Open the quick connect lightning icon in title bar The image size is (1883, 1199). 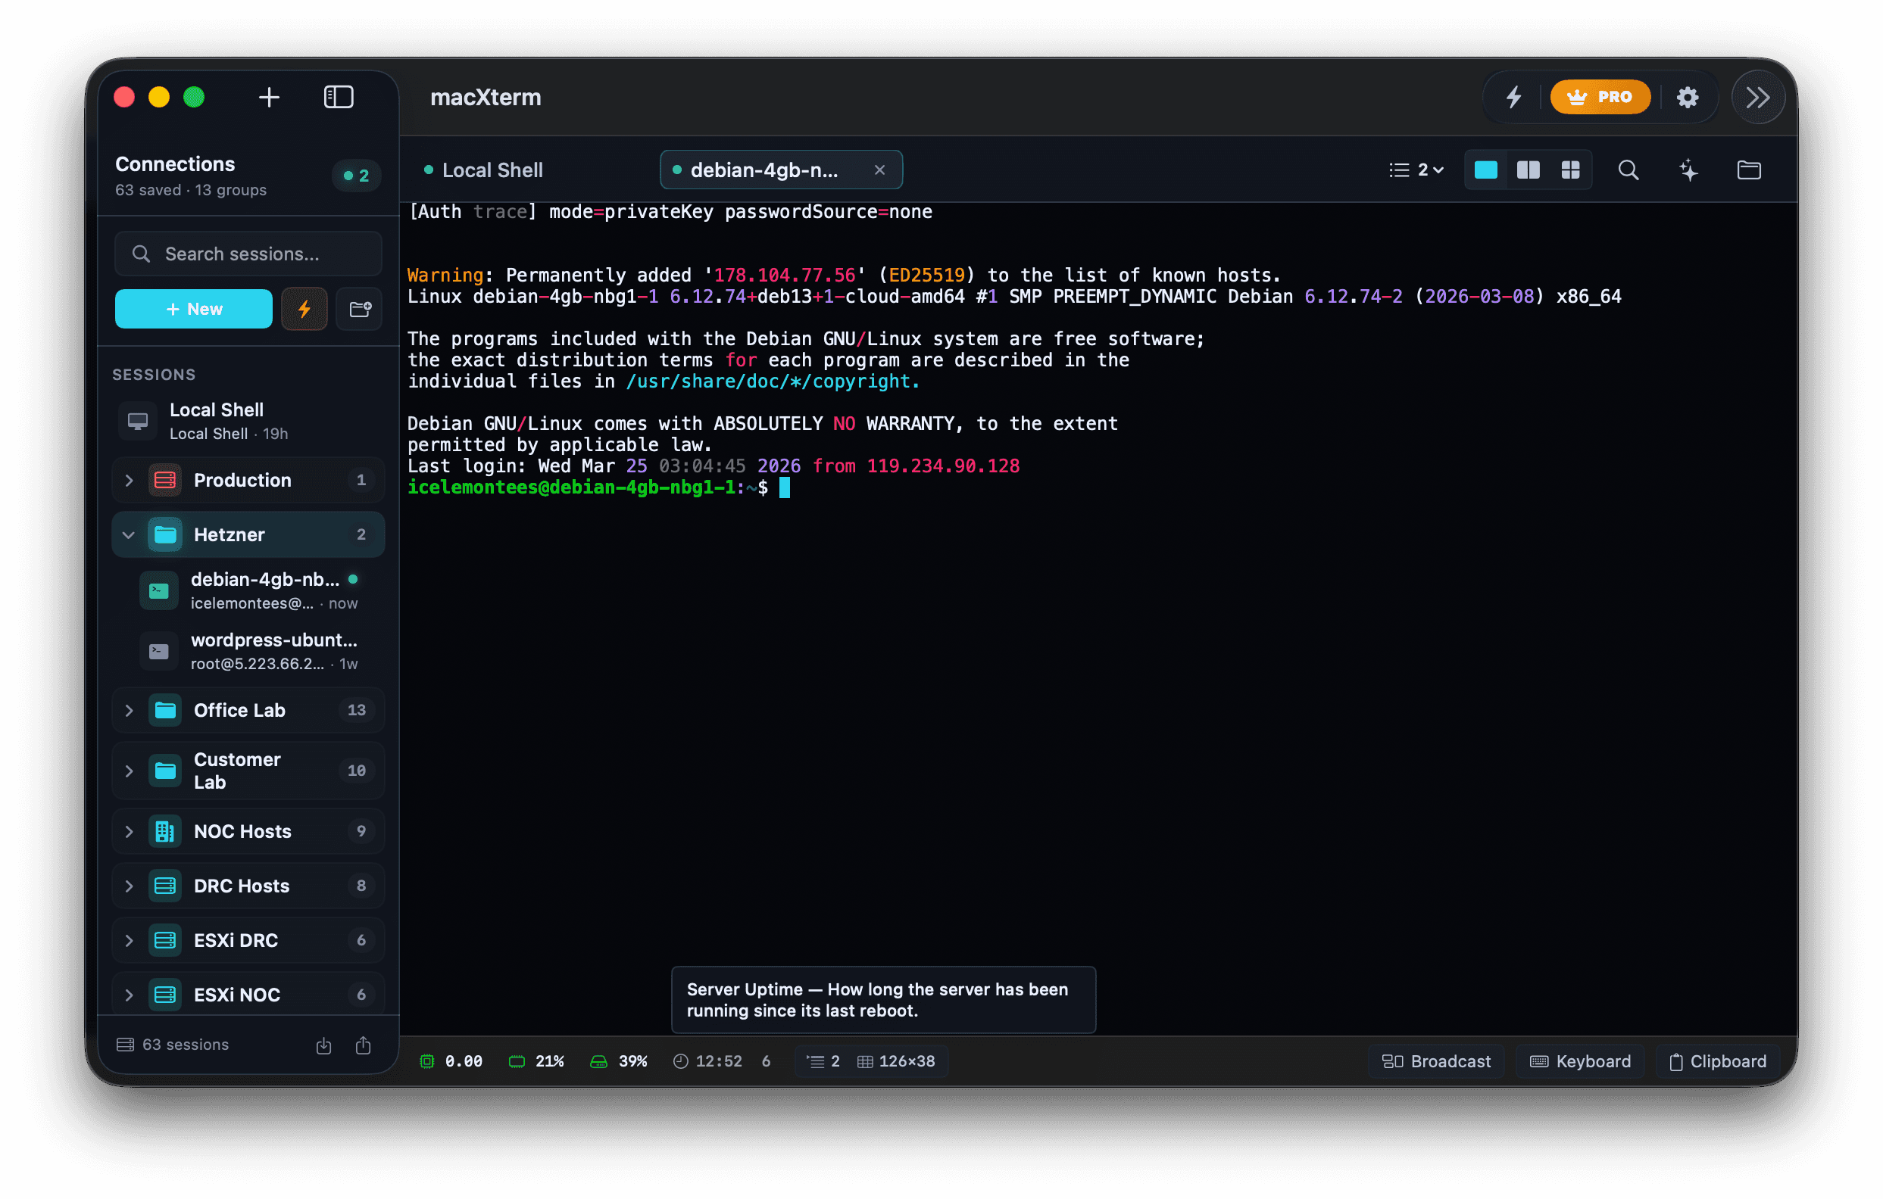(1514, 97)
